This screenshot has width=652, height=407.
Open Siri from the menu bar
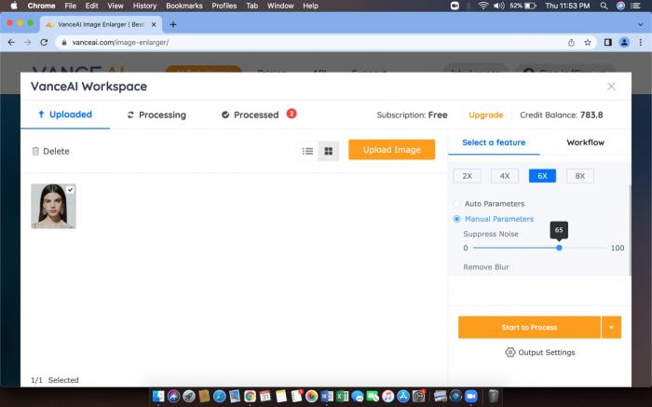(x=620, y=6)
